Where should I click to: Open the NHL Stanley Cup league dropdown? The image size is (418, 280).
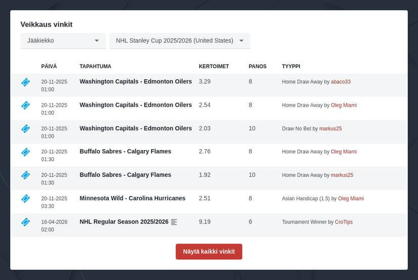point(179,40)
